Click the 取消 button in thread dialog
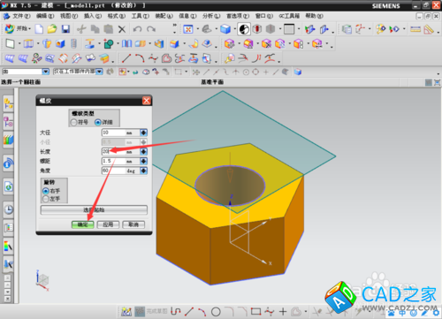 pyautogui.click(x=133, y=224)
